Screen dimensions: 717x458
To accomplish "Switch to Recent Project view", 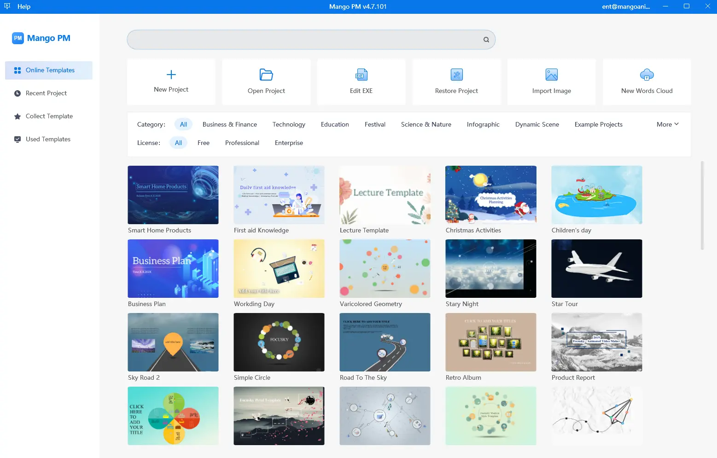I will coord(46,93).
